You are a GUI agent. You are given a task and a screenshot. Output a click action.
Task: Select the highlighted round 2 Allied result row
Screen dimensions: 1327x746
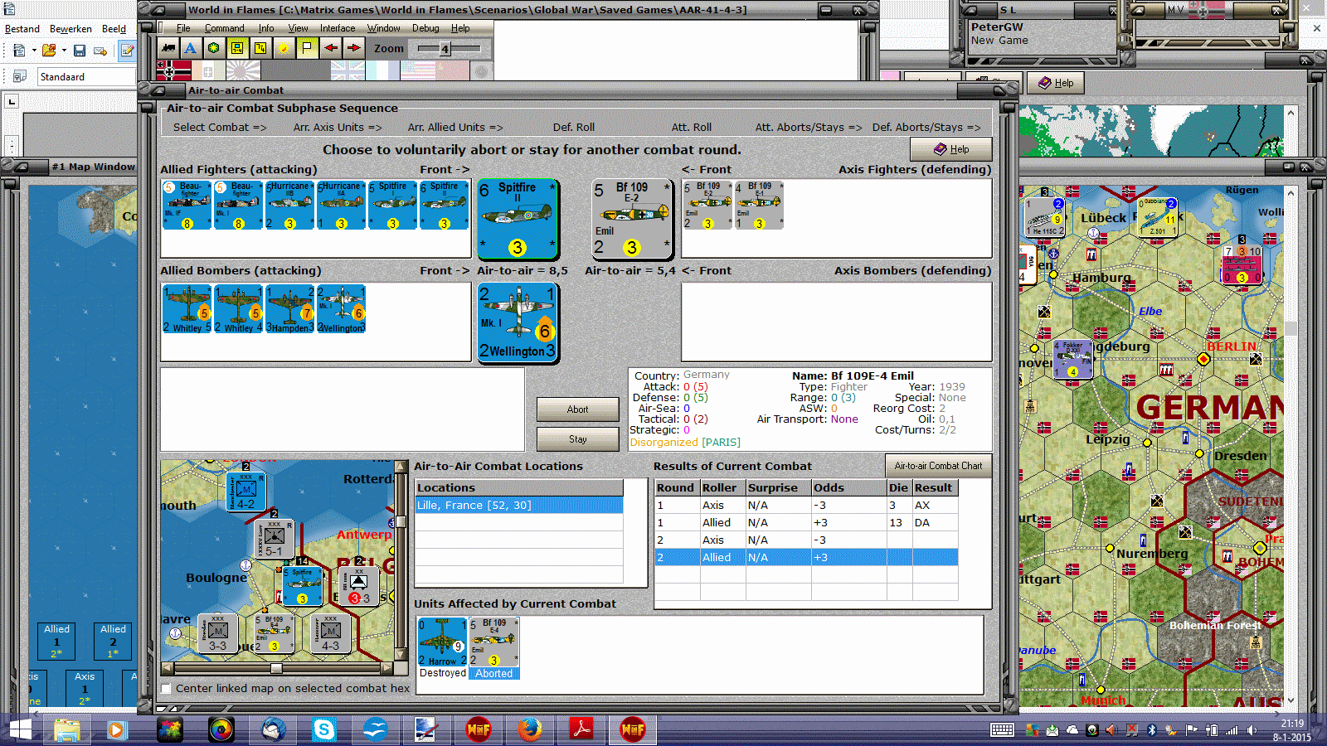tap(806, 558)
